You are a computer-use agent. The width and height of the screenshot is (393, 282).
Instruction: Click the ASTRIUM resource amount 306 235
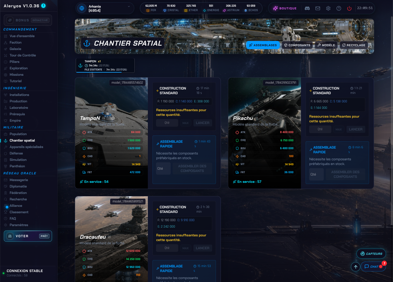(231, 6)
